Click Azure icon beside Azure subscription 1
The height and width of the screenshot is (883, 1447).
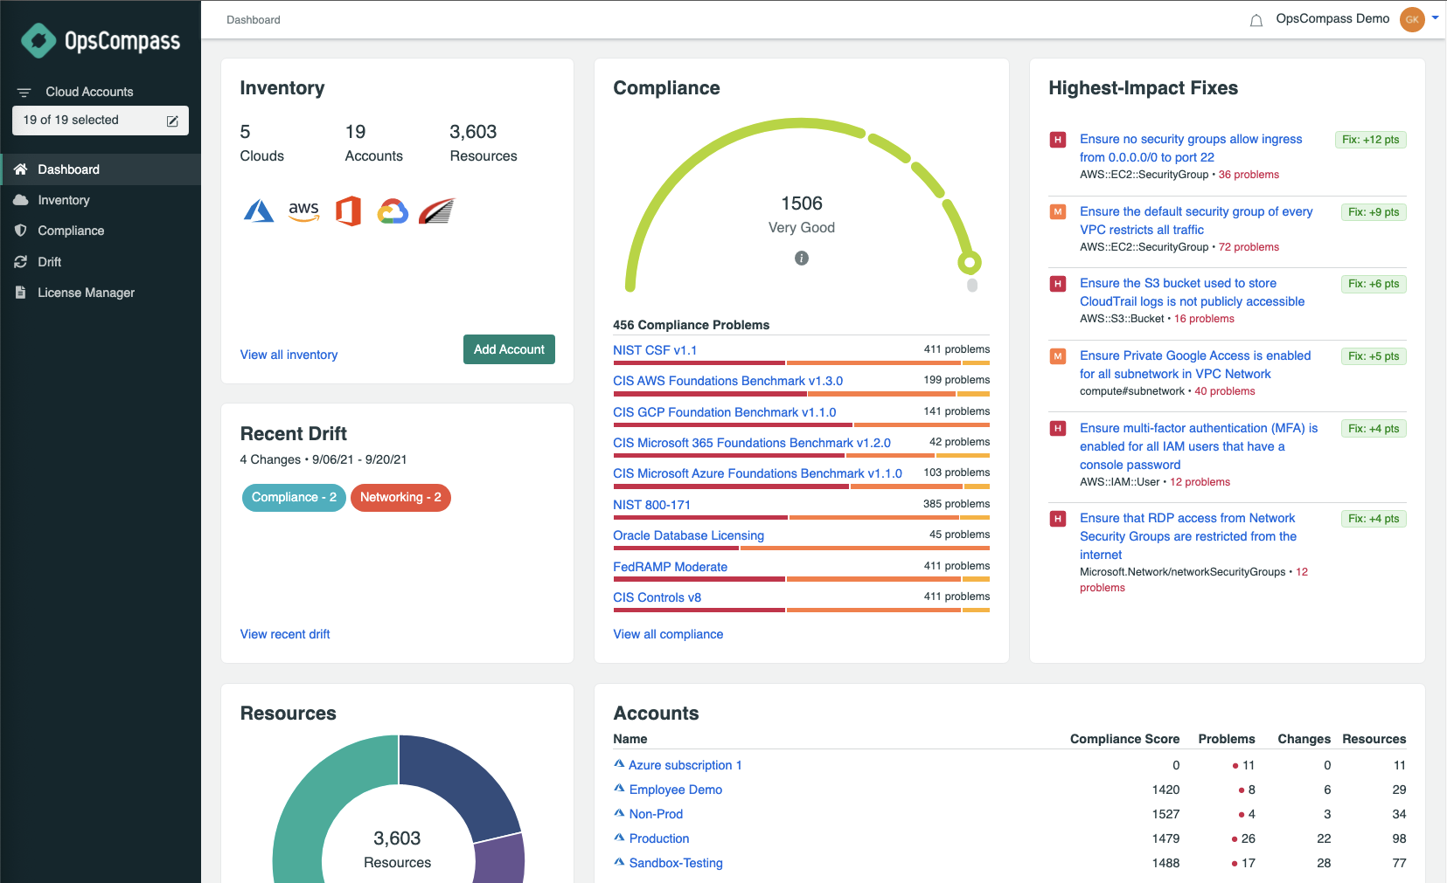click(619, 764)
